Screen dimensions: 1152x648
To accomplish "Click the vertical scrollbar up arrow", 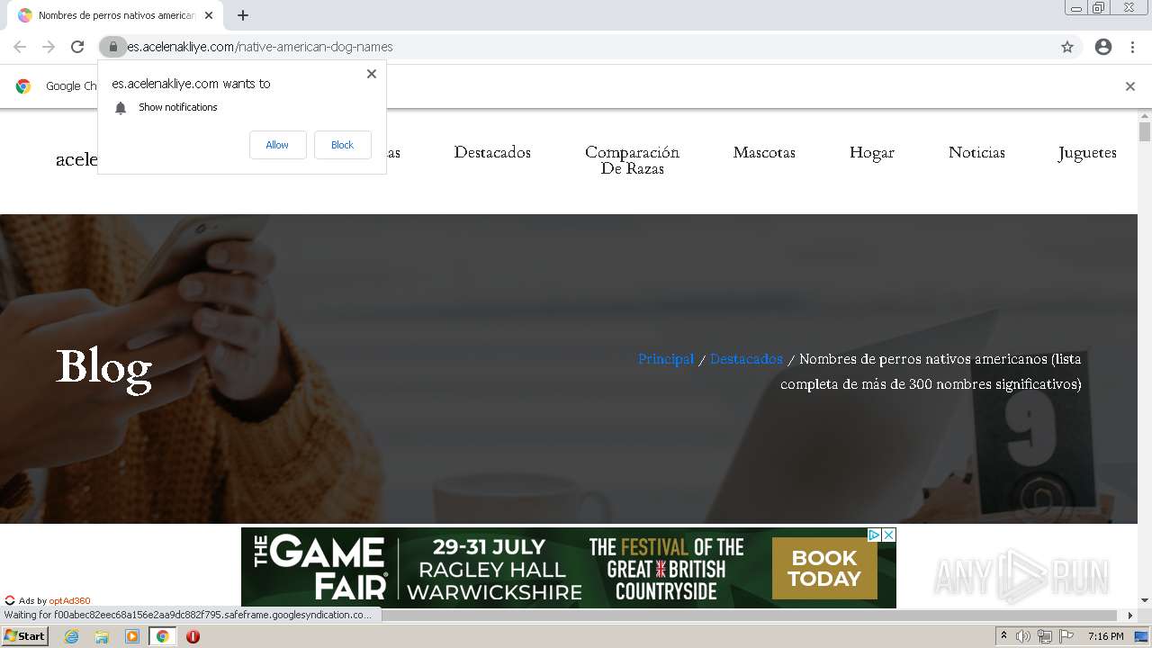I will (x=1145, y=116).
